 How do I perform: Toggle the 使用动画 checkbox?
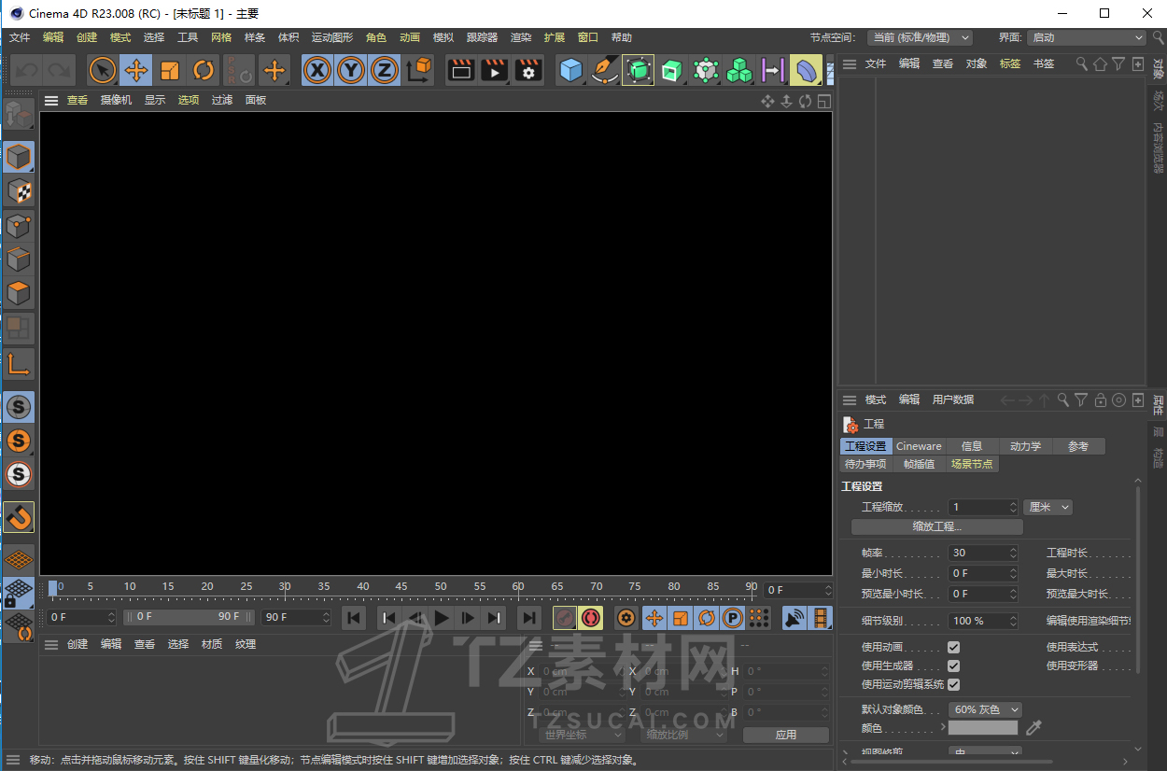tap(953, 647)
